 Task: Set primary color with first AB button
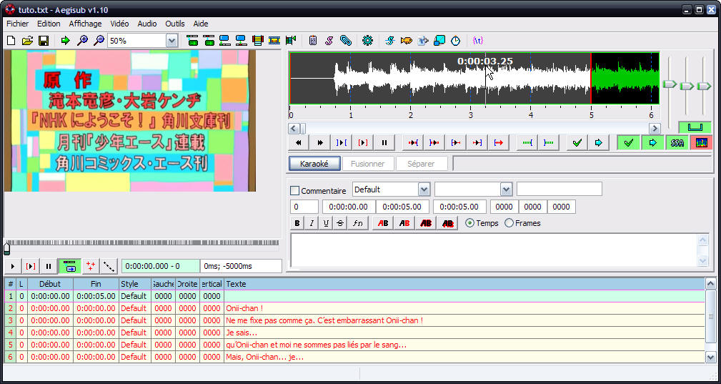tap(382, 224)
